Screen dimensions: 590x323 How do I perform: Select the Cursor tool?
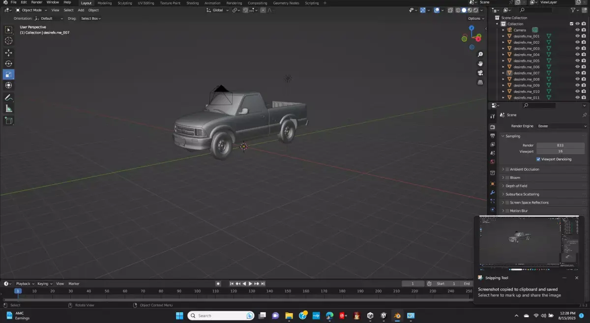coord(8,41)
